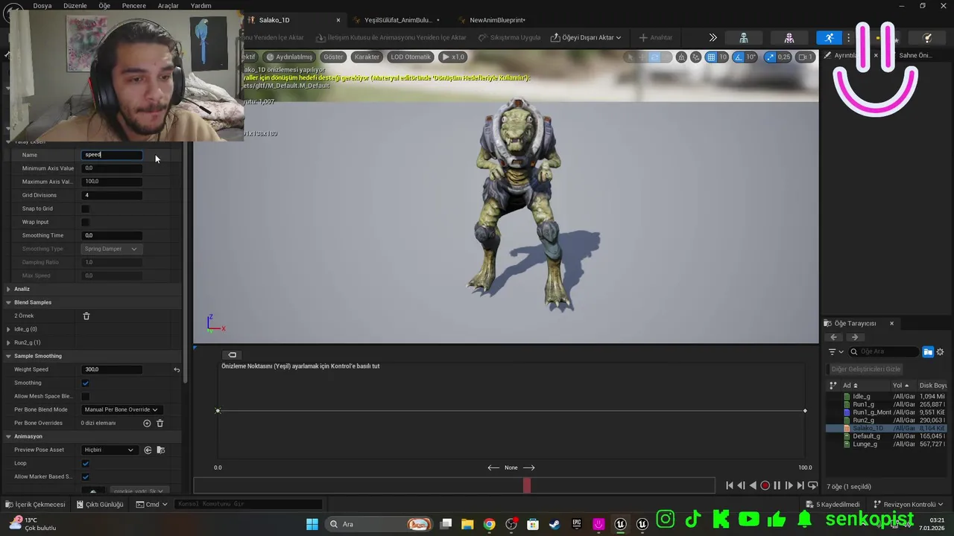Uncheck Allow Marker Based Sync checkbox
This screenshot has height=536, width=954.
point(85,476)
